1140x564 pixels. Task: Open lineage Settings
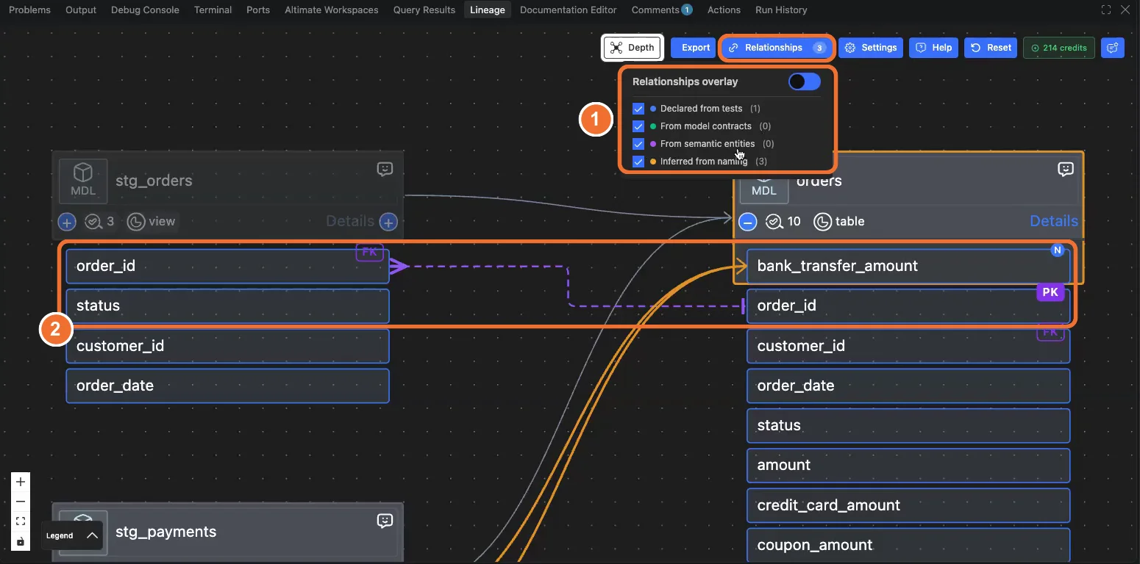pos(871,48)
